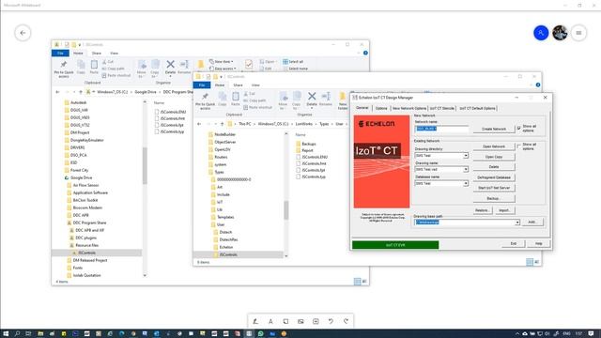
Task: Click the Defragment Database button
Action: tap(494, 177)
